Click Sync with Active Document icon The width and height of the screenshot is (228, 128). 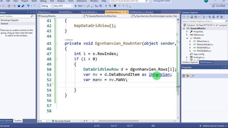click(x=209, y=17)
